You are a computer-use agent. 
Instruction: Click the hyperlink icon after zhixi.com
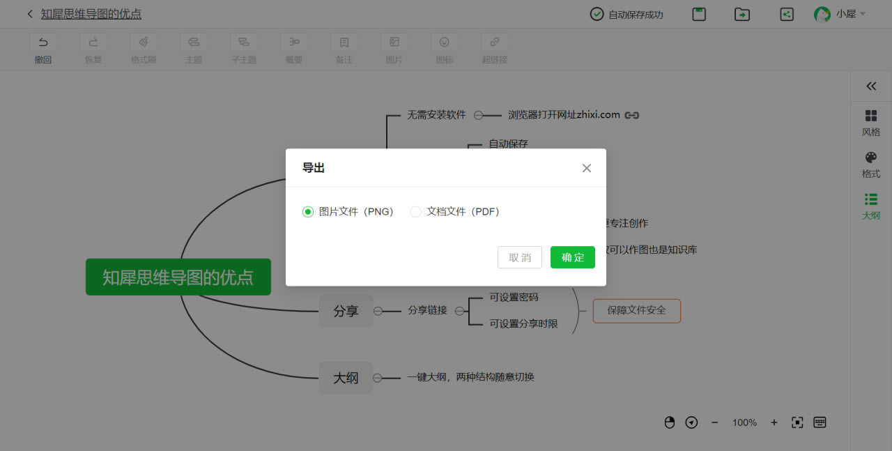pos(632,115)
